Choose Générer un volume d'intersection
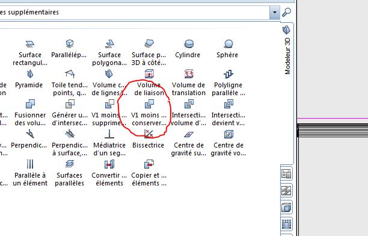368x236 pixels. pyautogui.click(x=70, y=113)
